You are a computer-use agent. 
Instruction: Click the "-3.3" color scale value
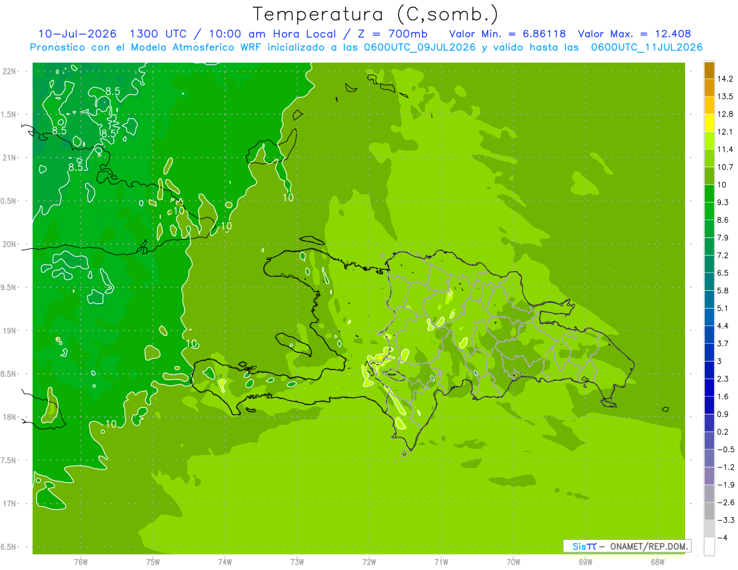(x=725, y=520)
